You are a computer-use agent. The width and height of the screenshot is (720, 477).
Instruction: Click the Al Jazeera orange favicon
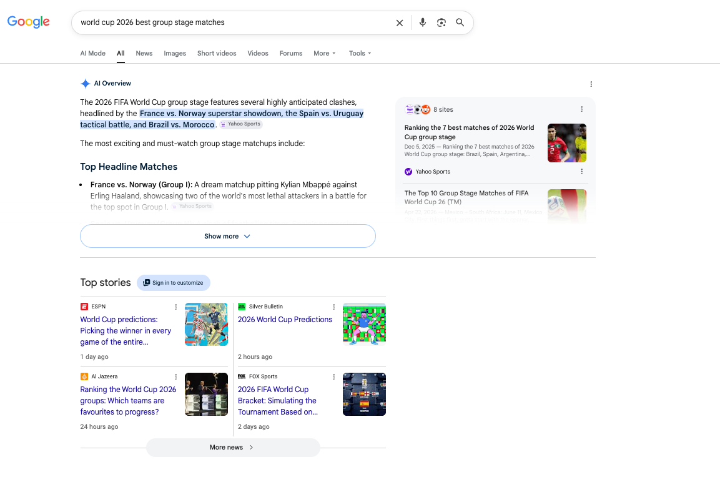tap(84, 376)
